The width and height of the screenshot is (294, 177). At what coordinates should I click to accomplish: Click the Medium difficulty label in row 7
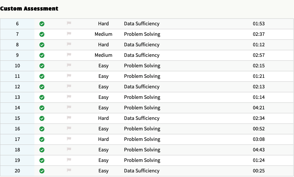(103, 34)
